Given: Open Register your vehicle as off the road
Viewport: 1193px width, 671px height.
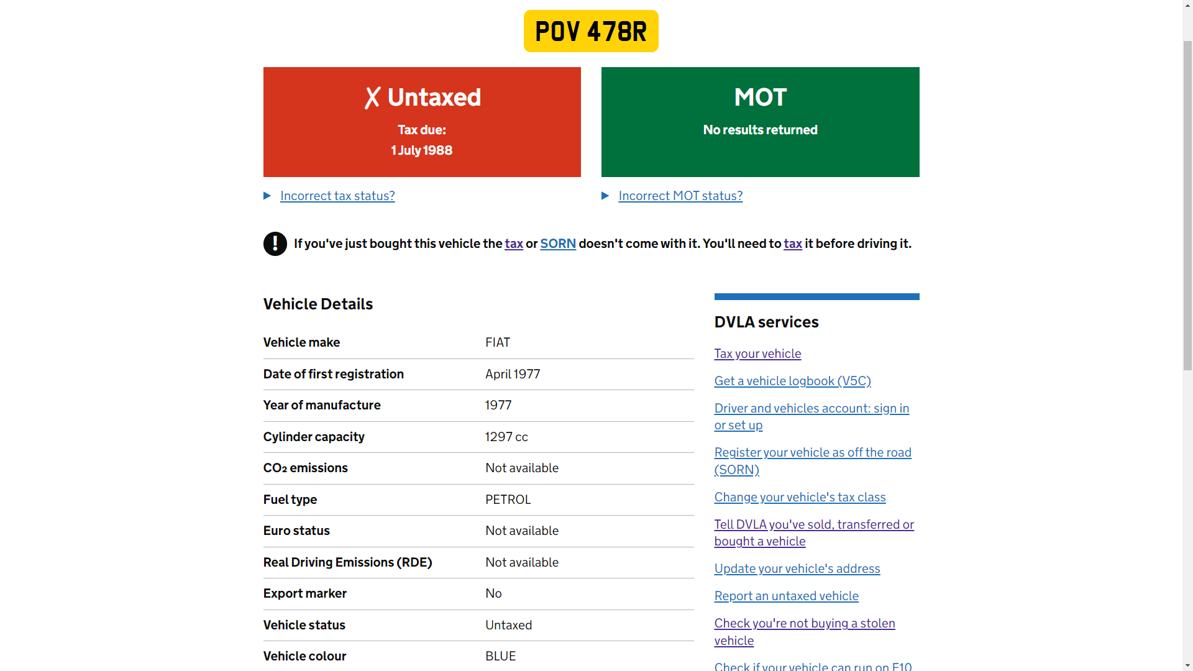Looking at the screenshot, I should [813, 452].
